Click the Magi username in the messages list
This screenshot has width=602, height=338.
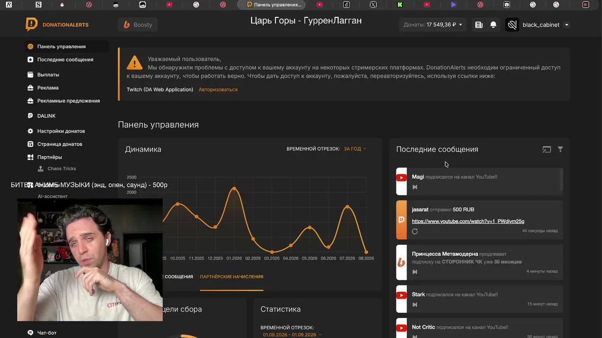coord(418,177)
